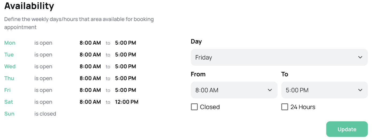Select the Tue day label
372x140 pixels.
9,55
